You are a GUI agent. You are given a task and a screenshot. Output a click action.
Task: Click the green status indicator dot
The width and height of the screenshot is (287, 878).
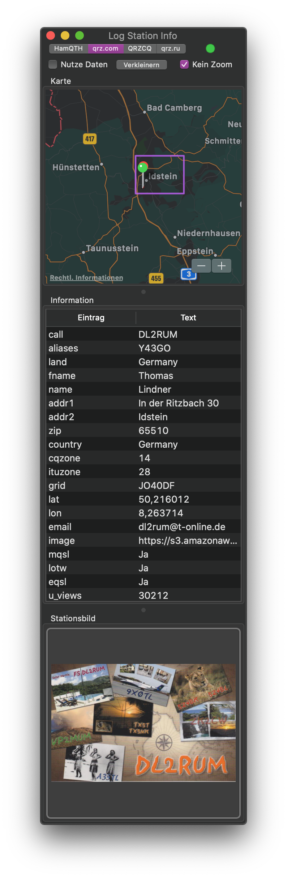pyautogui.click(x=210, y=48)
